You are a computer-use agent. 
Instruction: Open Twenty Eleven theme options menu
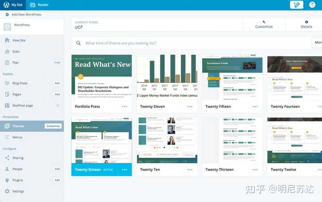(x=190, y=107)
